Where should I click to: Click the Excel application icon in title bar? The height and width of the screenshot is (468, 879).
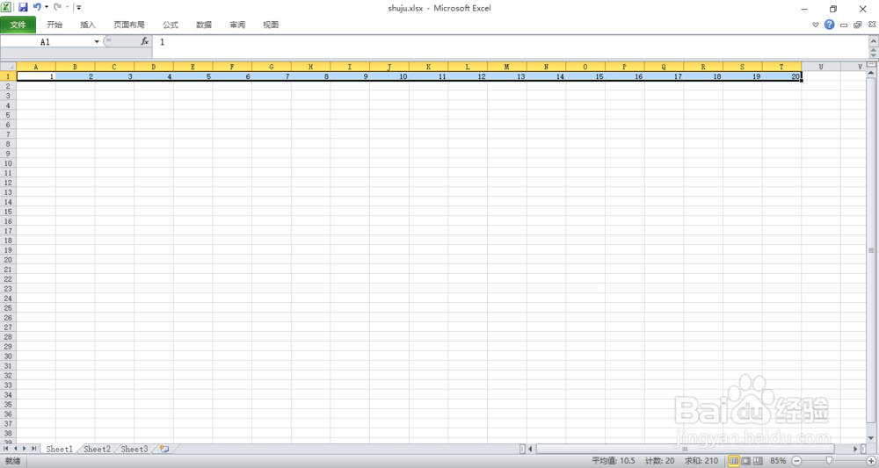[x=6, y=7]
